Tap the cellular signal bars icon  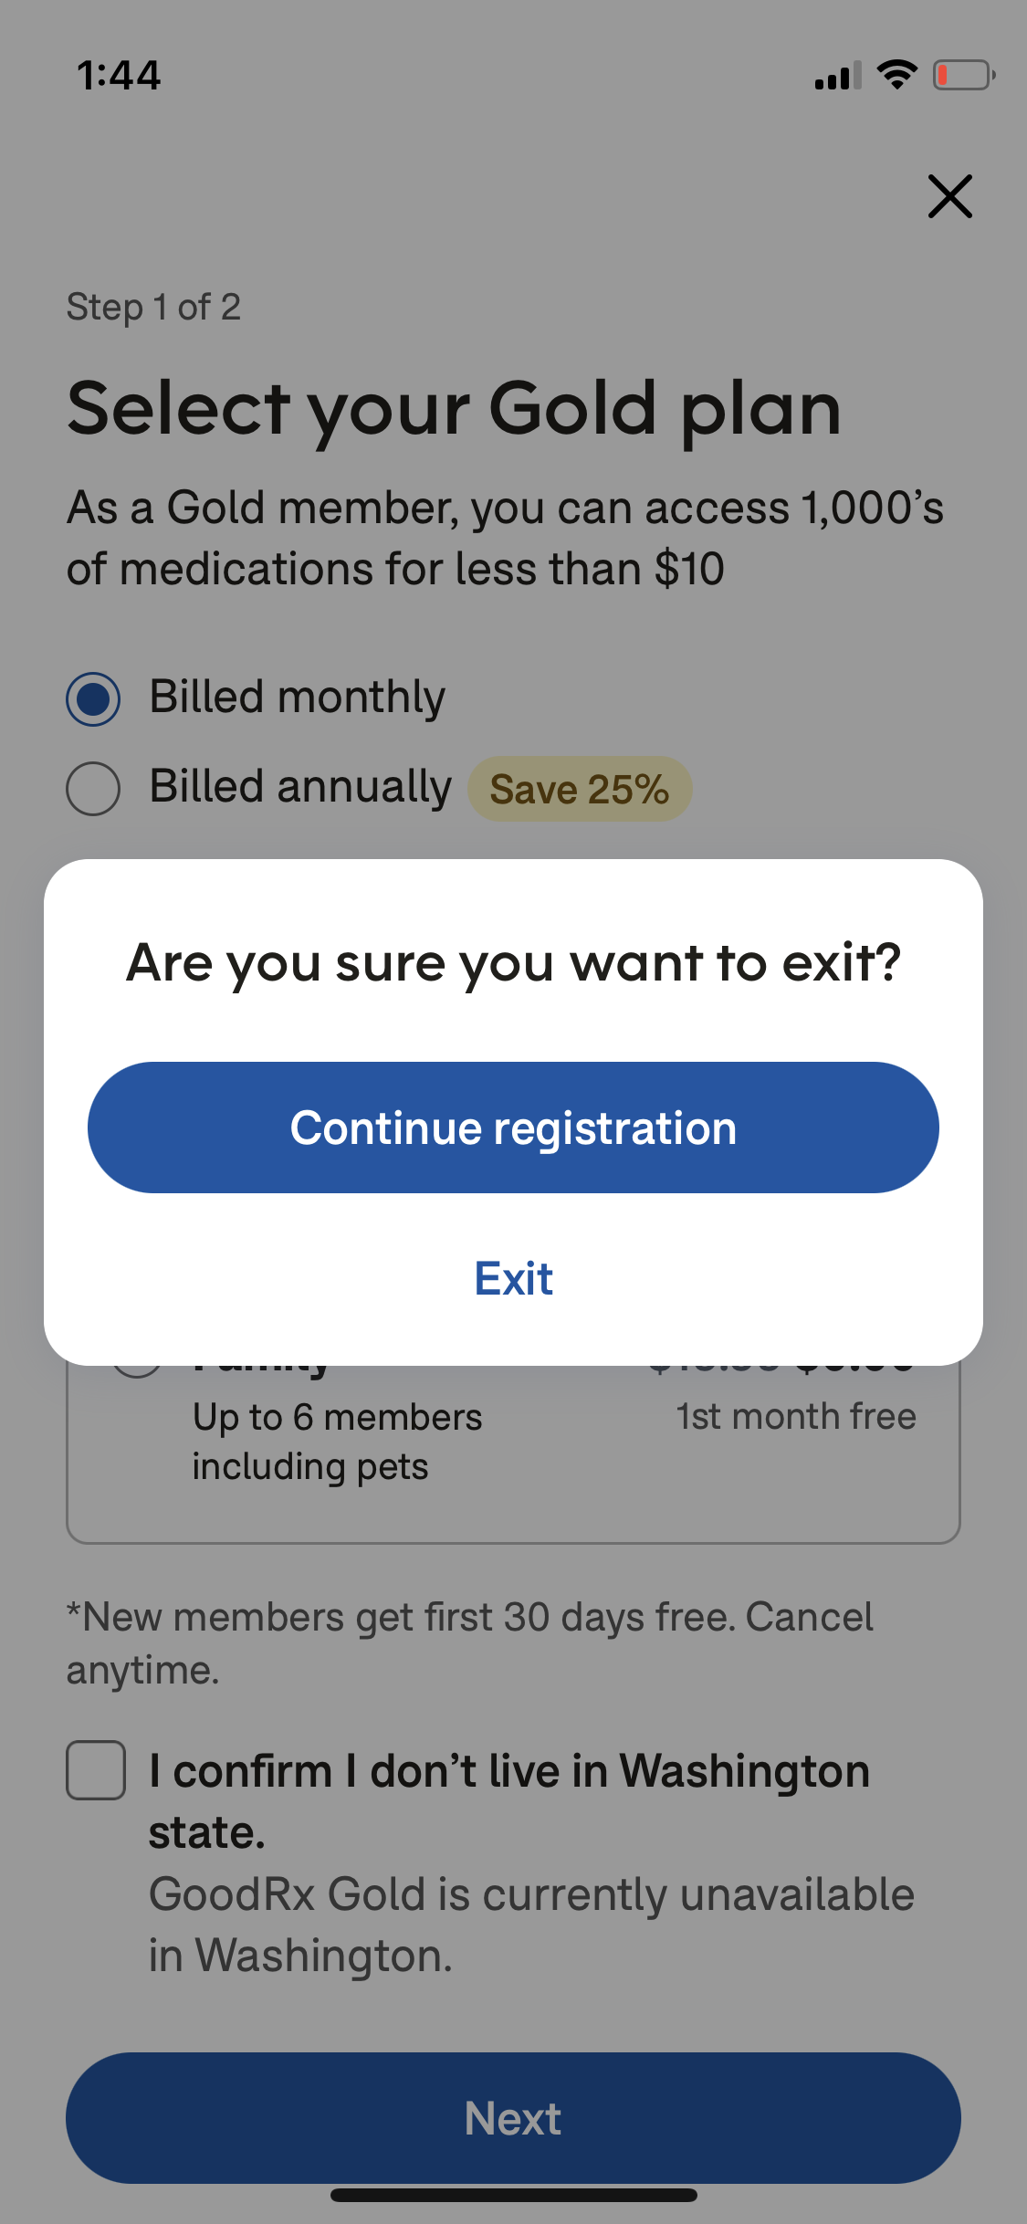[x=837, y=76]
